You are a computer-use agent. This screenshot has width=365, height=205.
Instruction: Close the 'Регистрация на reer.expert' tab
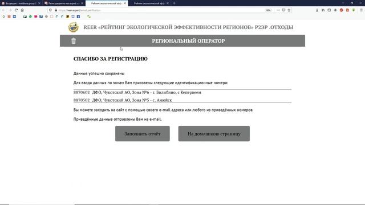pos(82,3)
